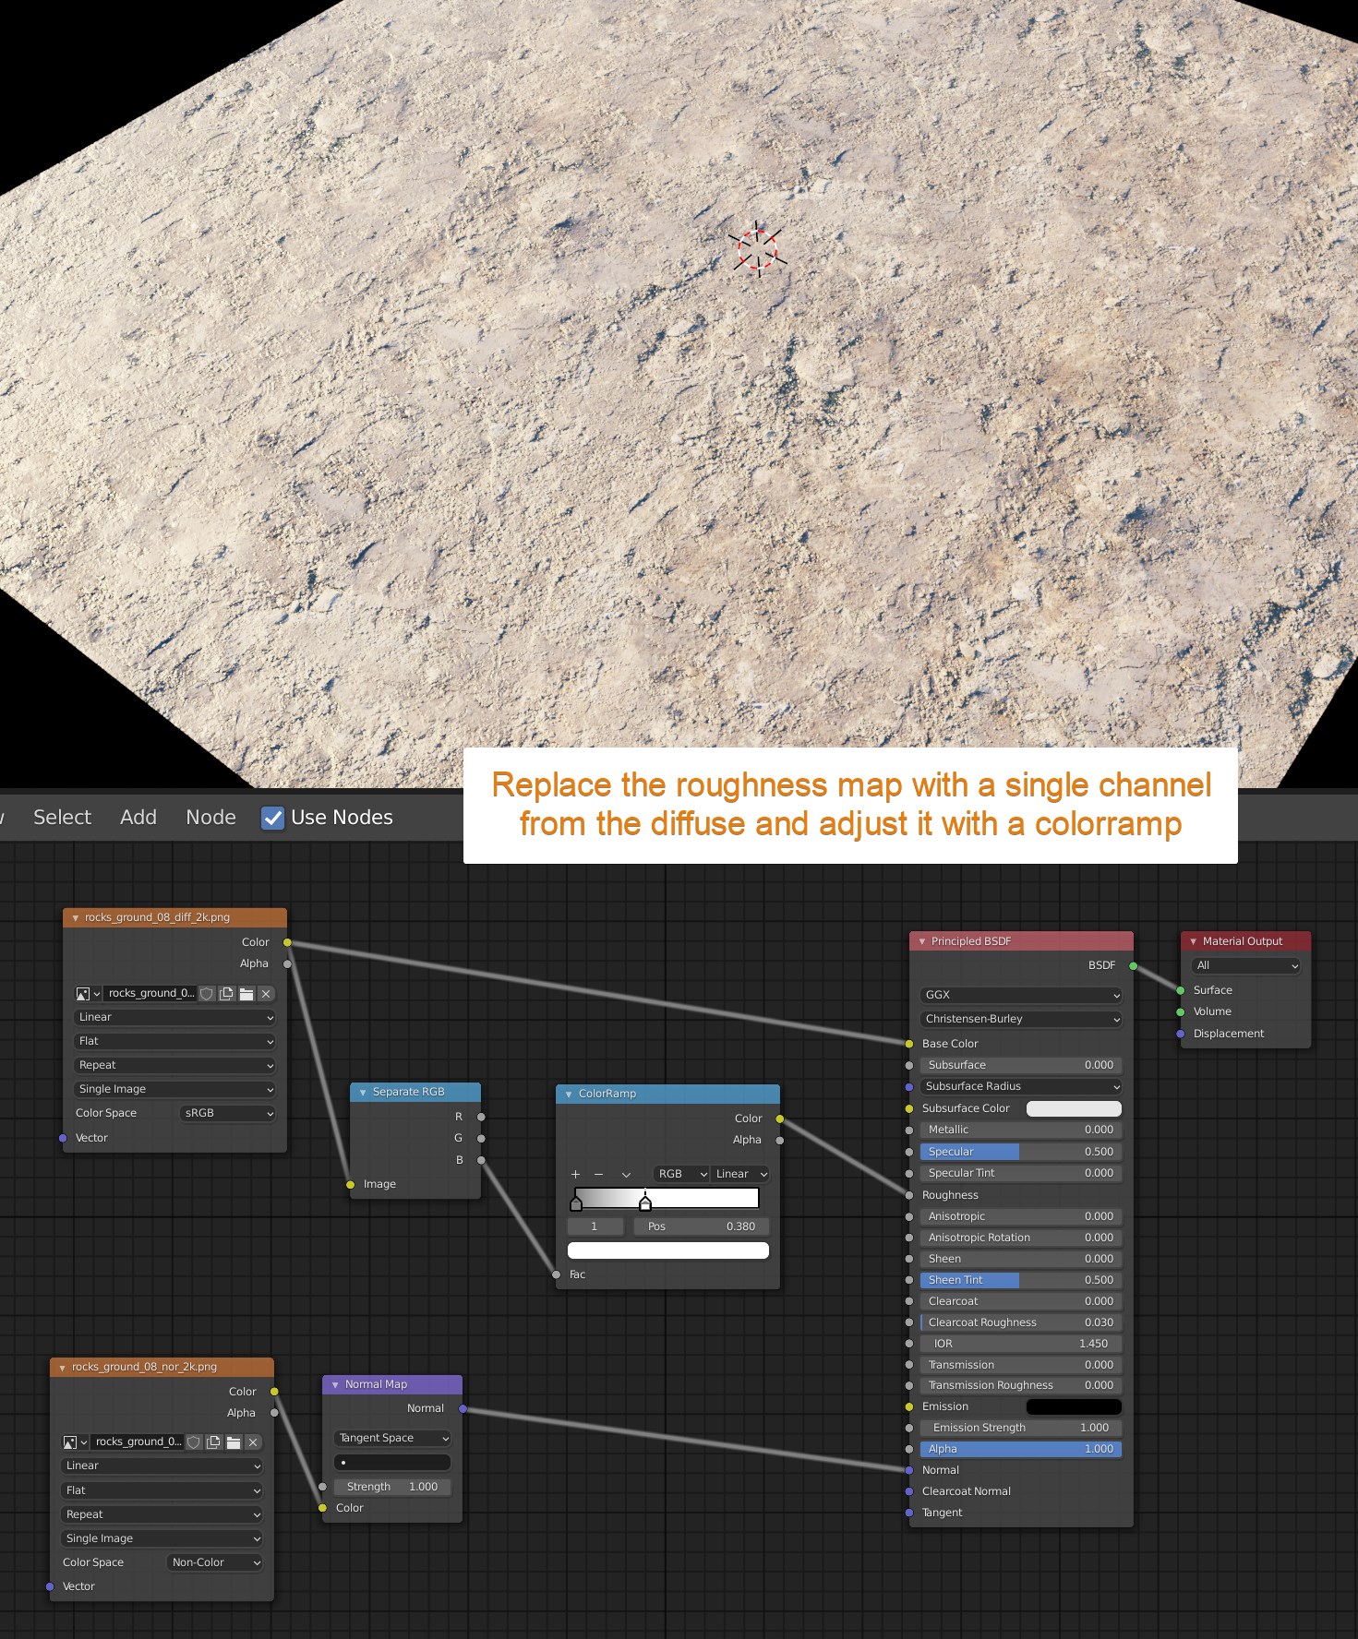
Task: Open the image browse icon on diffuse node
Action: (88, 994)
